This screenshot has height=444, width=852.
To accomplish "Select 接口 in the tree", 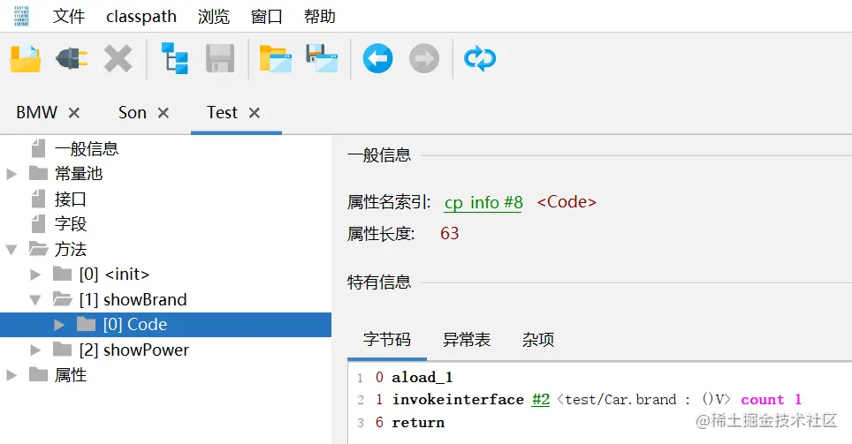I will pos(70,199).
